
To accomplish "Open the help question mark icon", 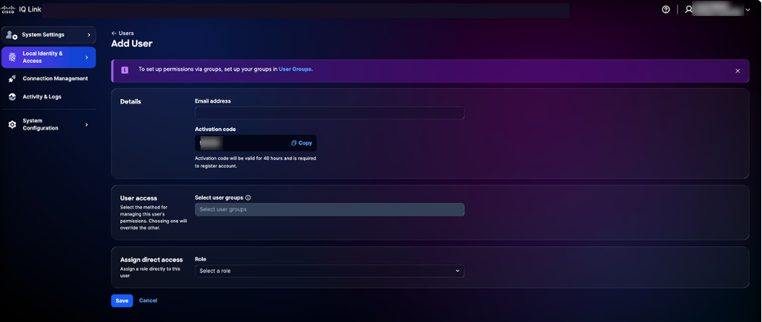I will tap(666, 10).
